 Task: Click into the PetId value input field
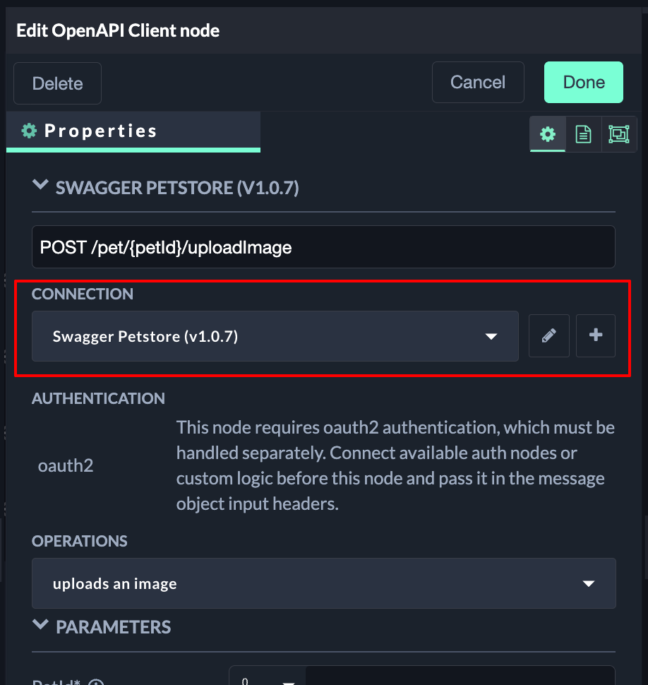coord(459,678)
